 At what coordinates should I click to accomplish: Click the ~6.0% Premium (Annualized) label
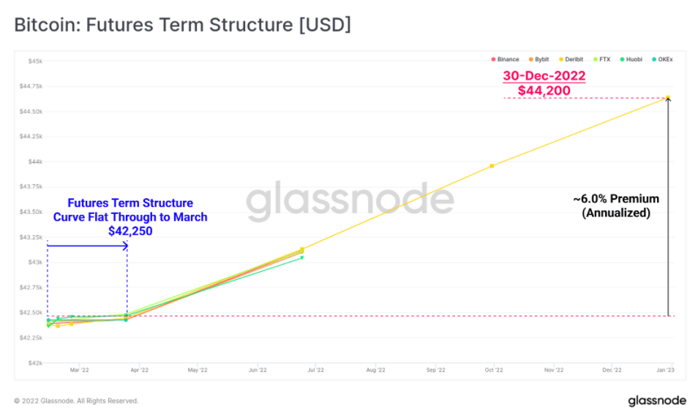[615, 206]
